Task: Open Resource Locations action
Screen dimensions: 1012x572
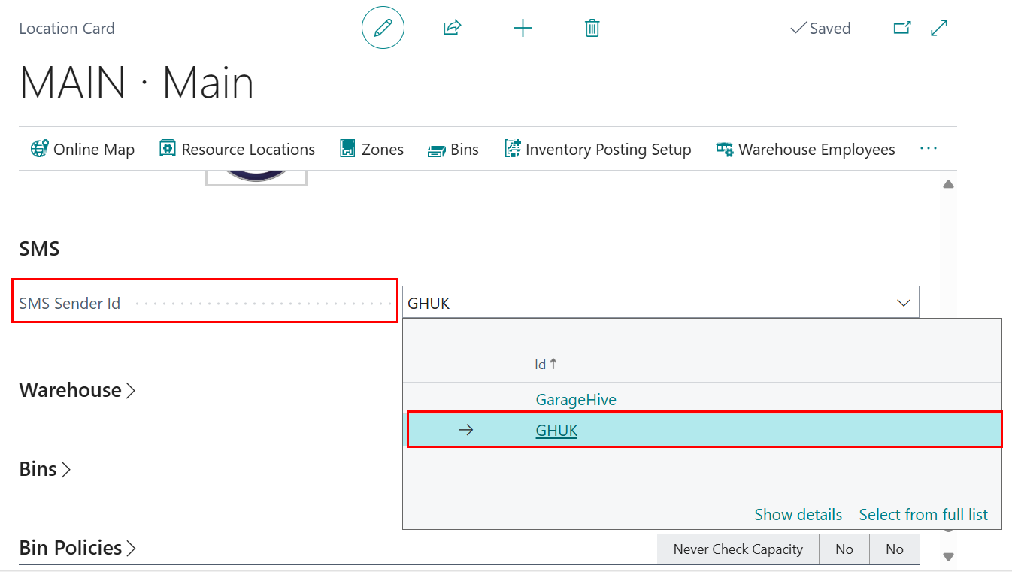Action: click(238, 149)
